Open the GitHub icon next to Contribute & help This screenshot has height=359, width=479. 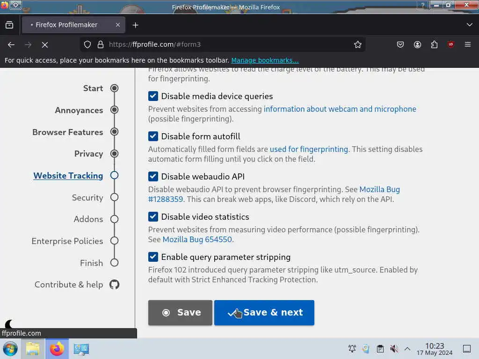(115, 285)
